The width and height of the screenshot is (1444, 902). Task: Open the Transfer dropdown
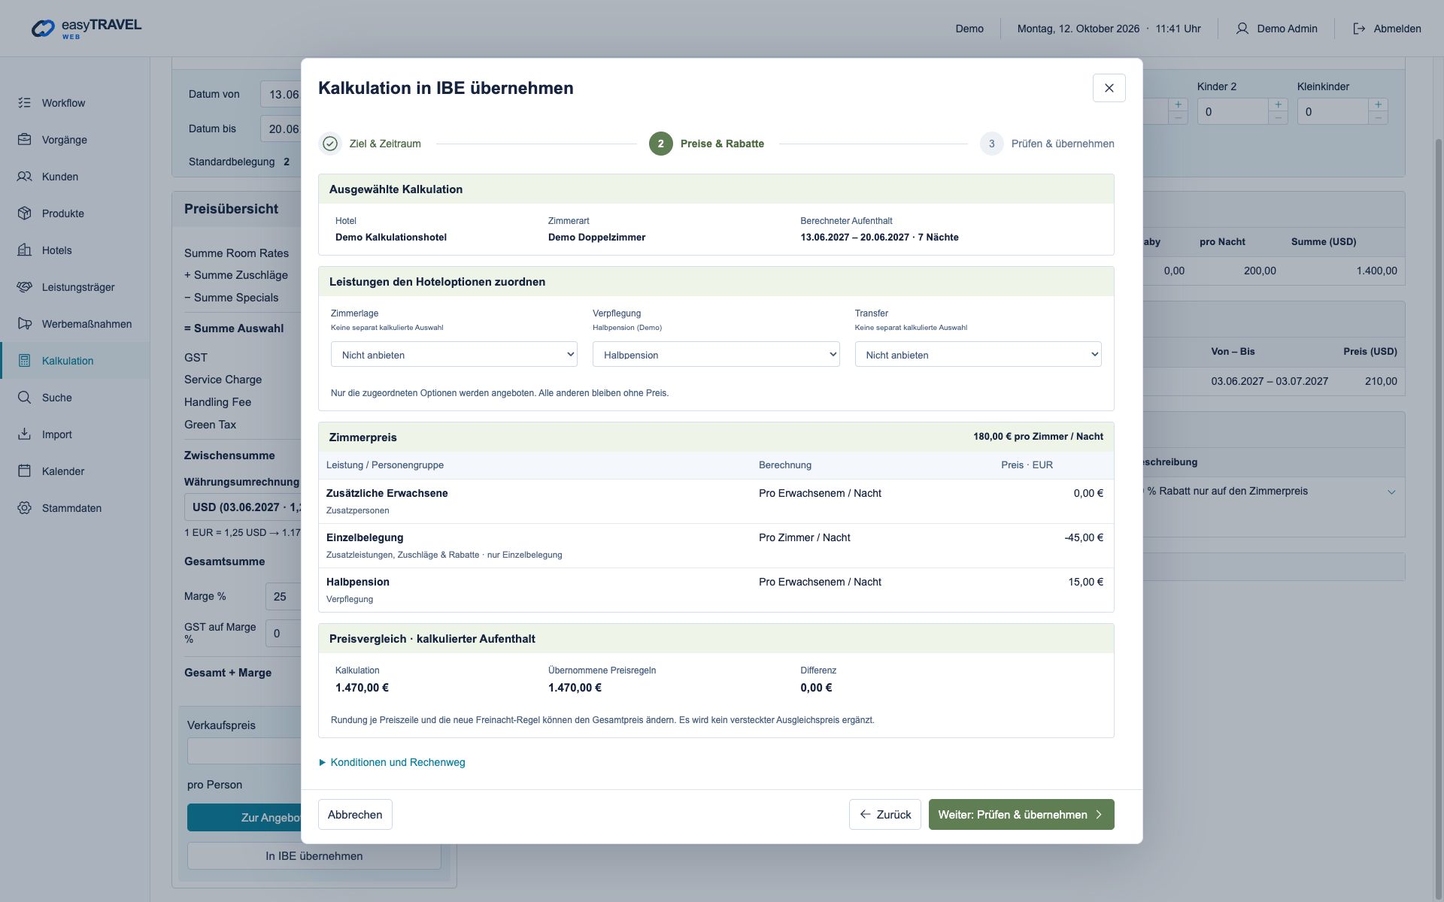click(978, 355)
